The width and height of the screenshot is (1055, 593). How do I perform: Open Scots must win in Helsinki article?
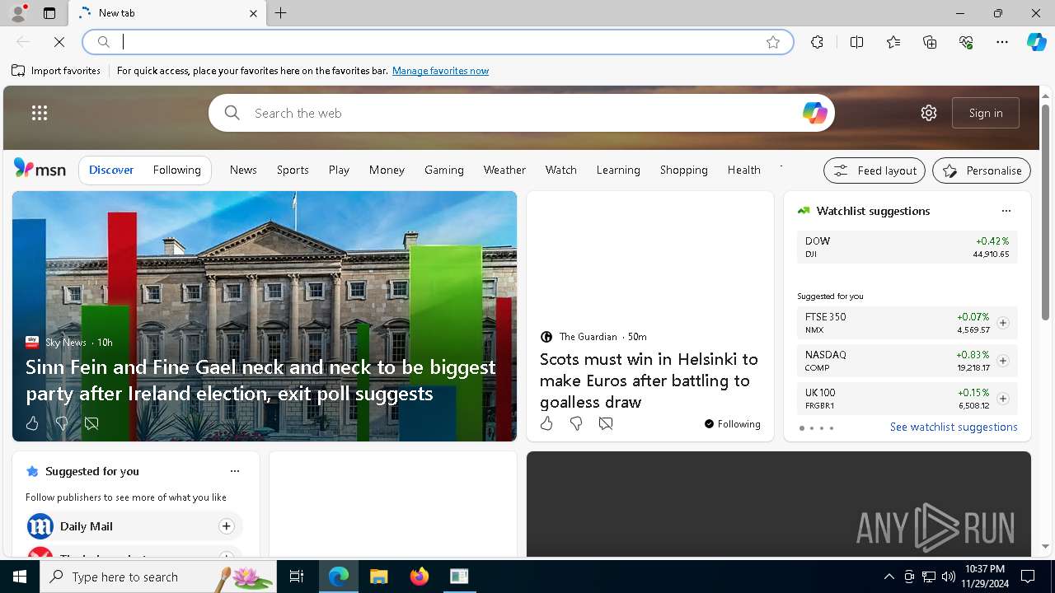[x=649, y=380]
